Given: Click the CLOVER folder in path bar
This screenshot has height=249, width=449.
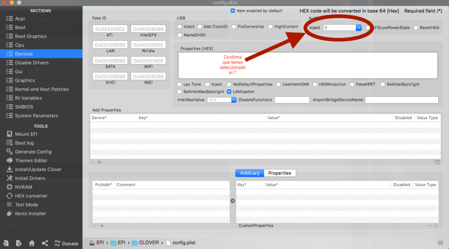Looking at the screenshot, I should [x=145, y=243].
